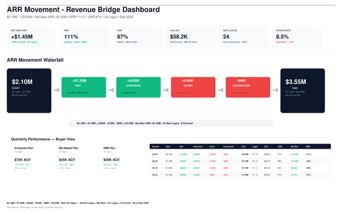The height and width of the screenshot is (214, 342).
Task: Select the Net New ARR +$1.45M card
Action: (31, 37)
